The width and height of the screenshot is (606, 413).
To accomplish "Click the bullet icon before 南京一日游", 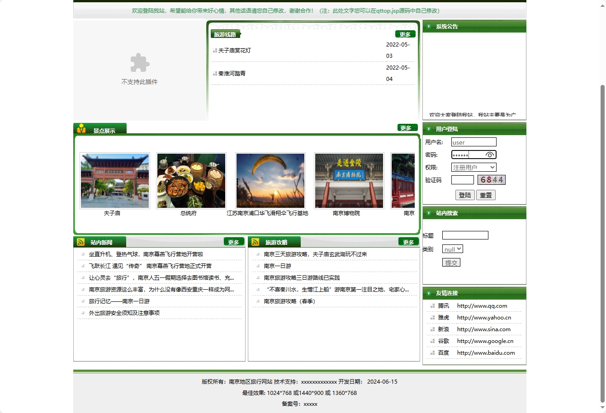I will pyautogui.click(x=259, y=266).
